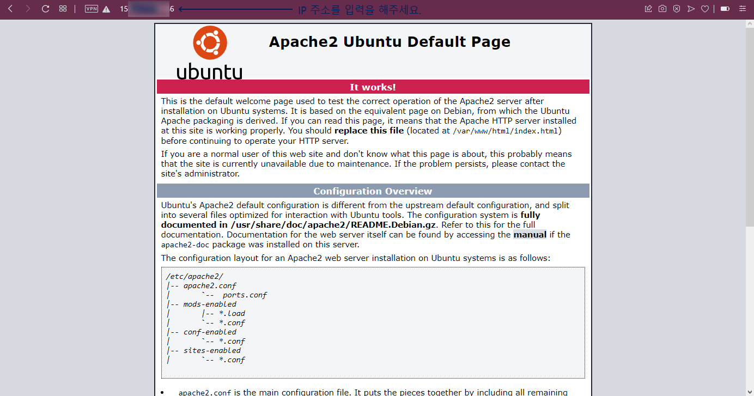The height and width of the screenshot is (396, 754).
Task: Click the 'apache2-doc' package name
Action: 185,245
